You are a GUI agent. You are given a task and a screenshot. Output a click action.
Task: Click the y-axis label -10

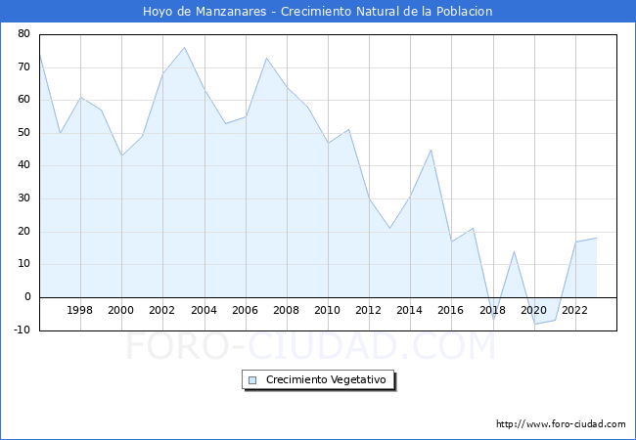(x=22, y=330)
